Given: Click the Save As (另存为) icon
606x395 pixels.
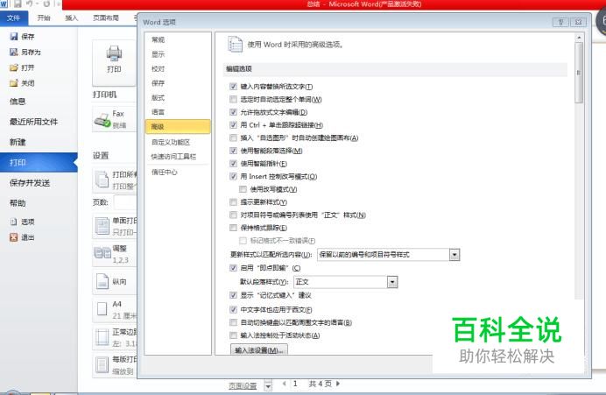Looking at the screenshot, I should (x=14, y=52).
